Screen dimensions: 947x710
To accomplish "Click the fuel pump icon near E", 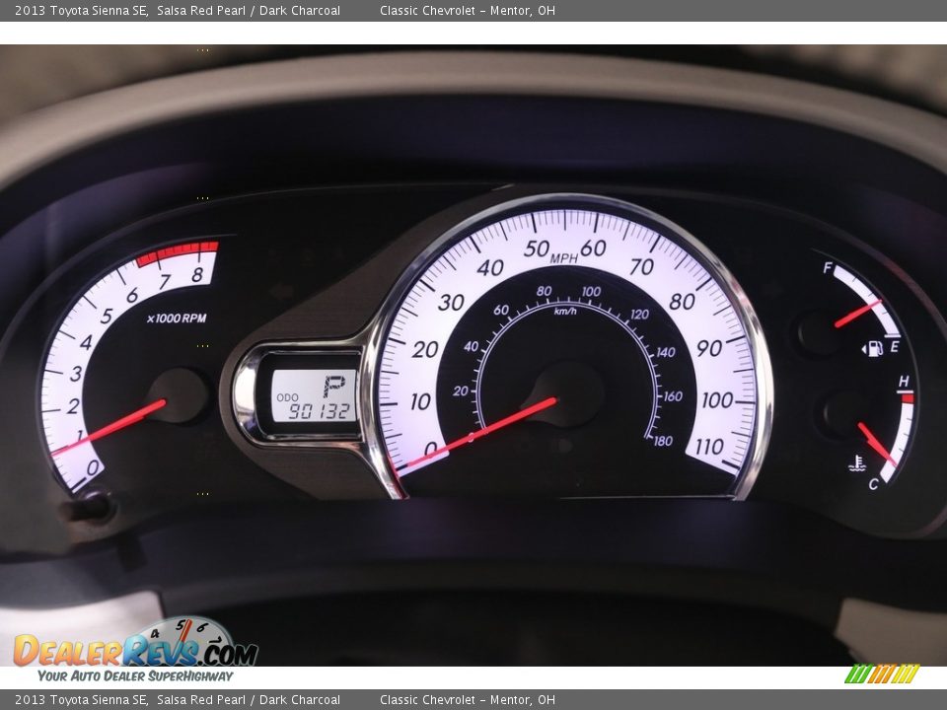I will (x=872, y=348).
